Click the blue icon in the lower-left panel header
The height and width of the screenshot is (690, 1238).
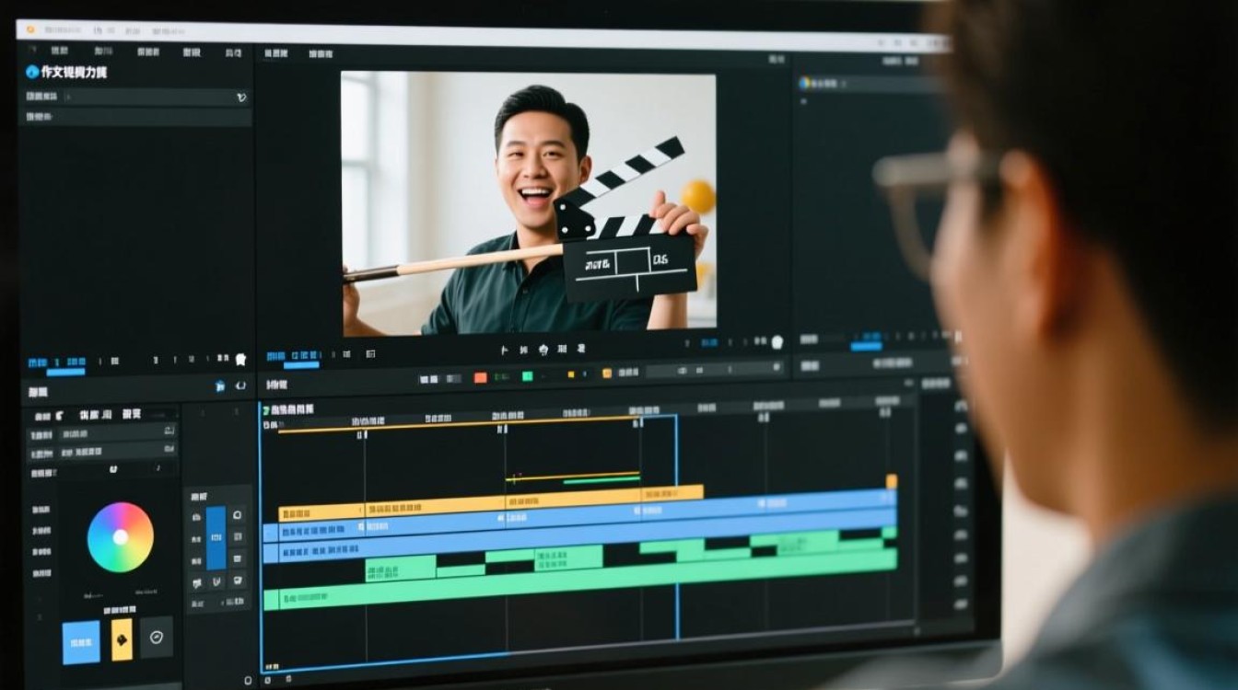tap(220, 386)
